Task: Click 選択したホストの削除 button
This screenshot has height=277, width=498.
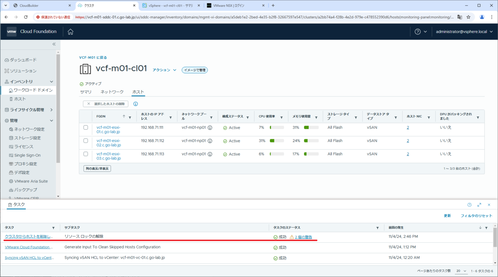Action: (105, 104)
